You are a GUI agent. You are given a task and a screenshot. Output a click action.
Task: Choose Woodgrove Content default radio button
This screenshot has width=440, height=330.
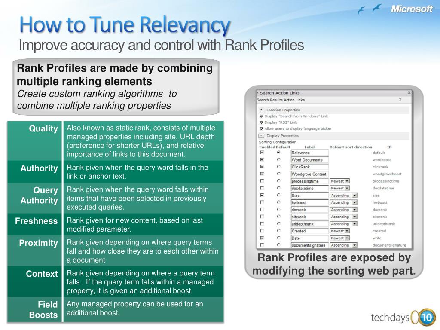278,174
